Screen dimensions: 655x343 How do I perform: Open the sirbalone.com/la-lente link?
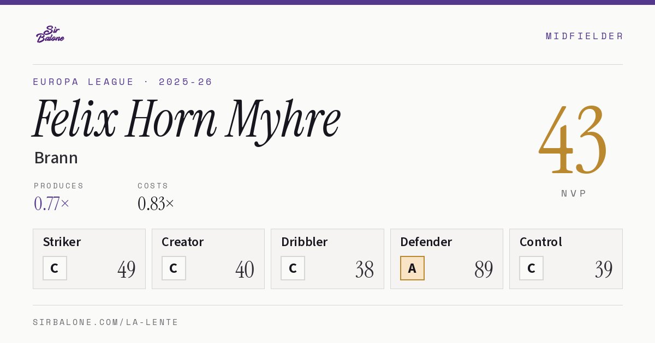106,322
